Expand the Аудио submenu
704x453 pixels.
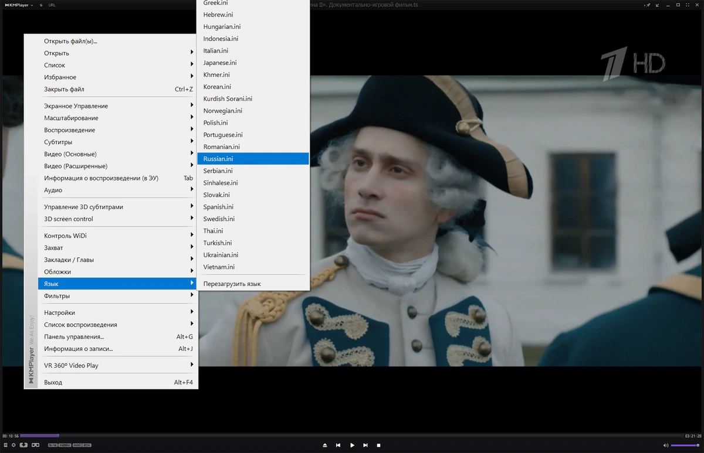click(118, 190)
